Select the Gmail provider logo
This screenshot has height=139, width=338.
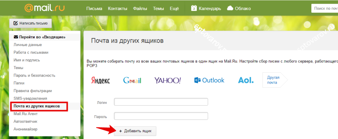point(132,80)
